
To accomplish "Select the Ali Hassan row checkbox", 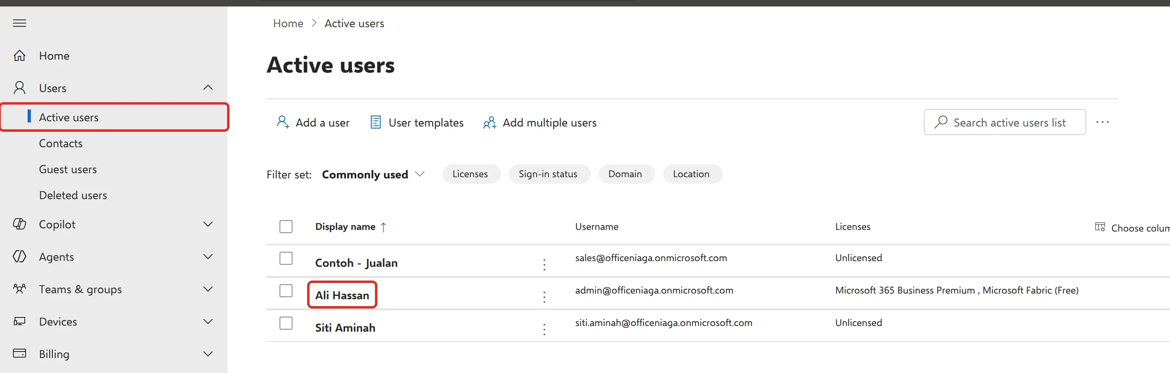I will click(286, 291).
